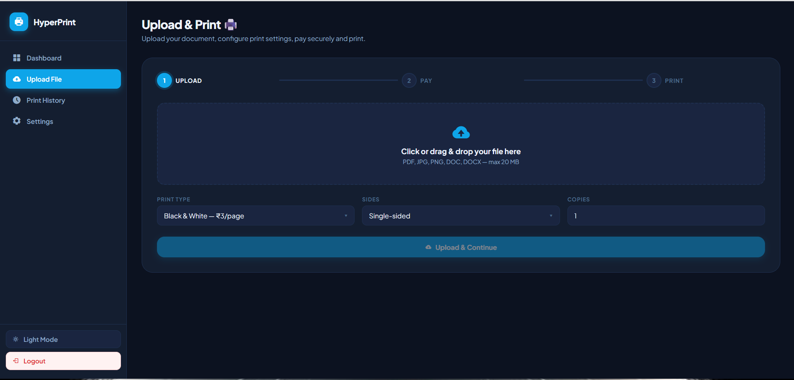
Task: Click the Sides dropdown arrow
Action: tap(551, 215)
